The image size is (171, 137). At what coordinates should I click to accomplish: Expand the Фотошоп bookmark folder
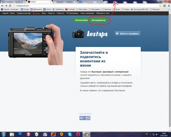point(155,9)
